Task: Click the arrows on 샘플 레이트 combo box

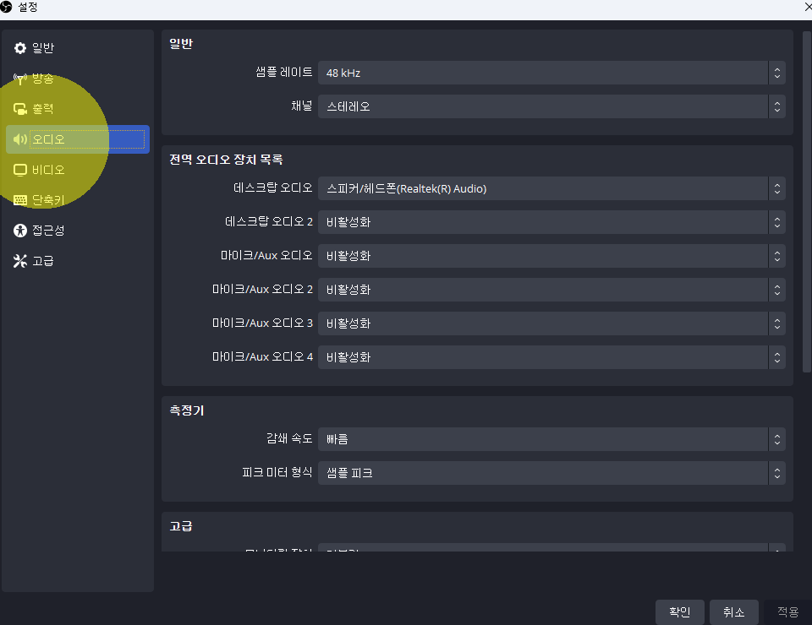Action: pos(776,73)
